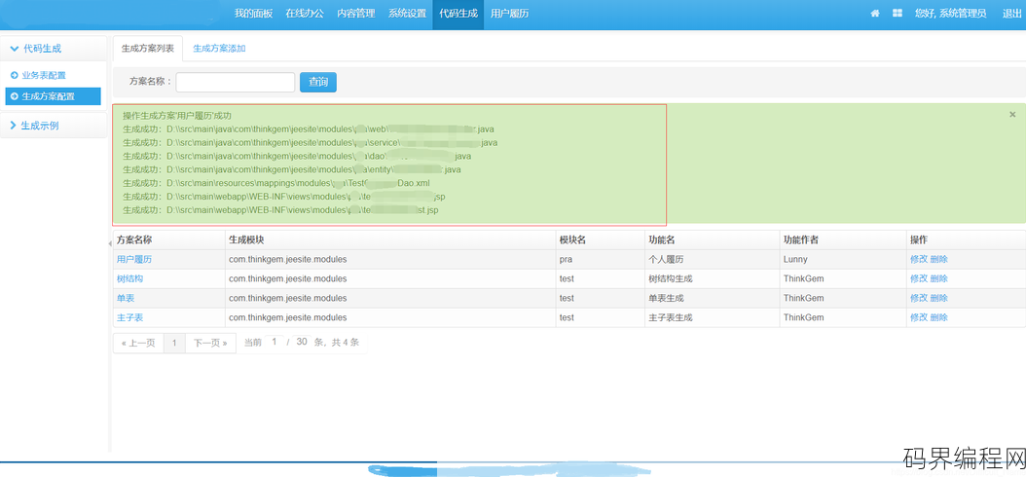The width and height of the screenshot is (1026, 477).
Task: Select page 1 in pagination
Action: tap(174, 343)
